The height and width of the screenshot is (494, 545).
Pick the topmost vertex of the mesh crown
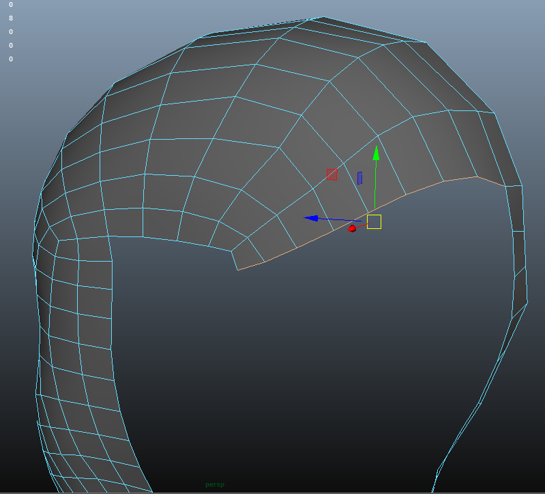click(x=323, y=17)
